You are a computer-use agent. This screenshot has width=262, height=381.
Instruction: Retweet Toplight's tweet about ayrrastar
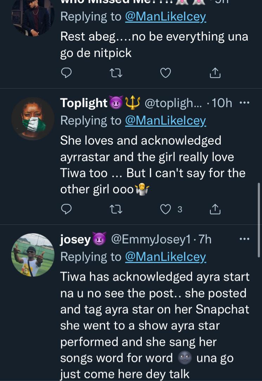click(x=116, y=209)
